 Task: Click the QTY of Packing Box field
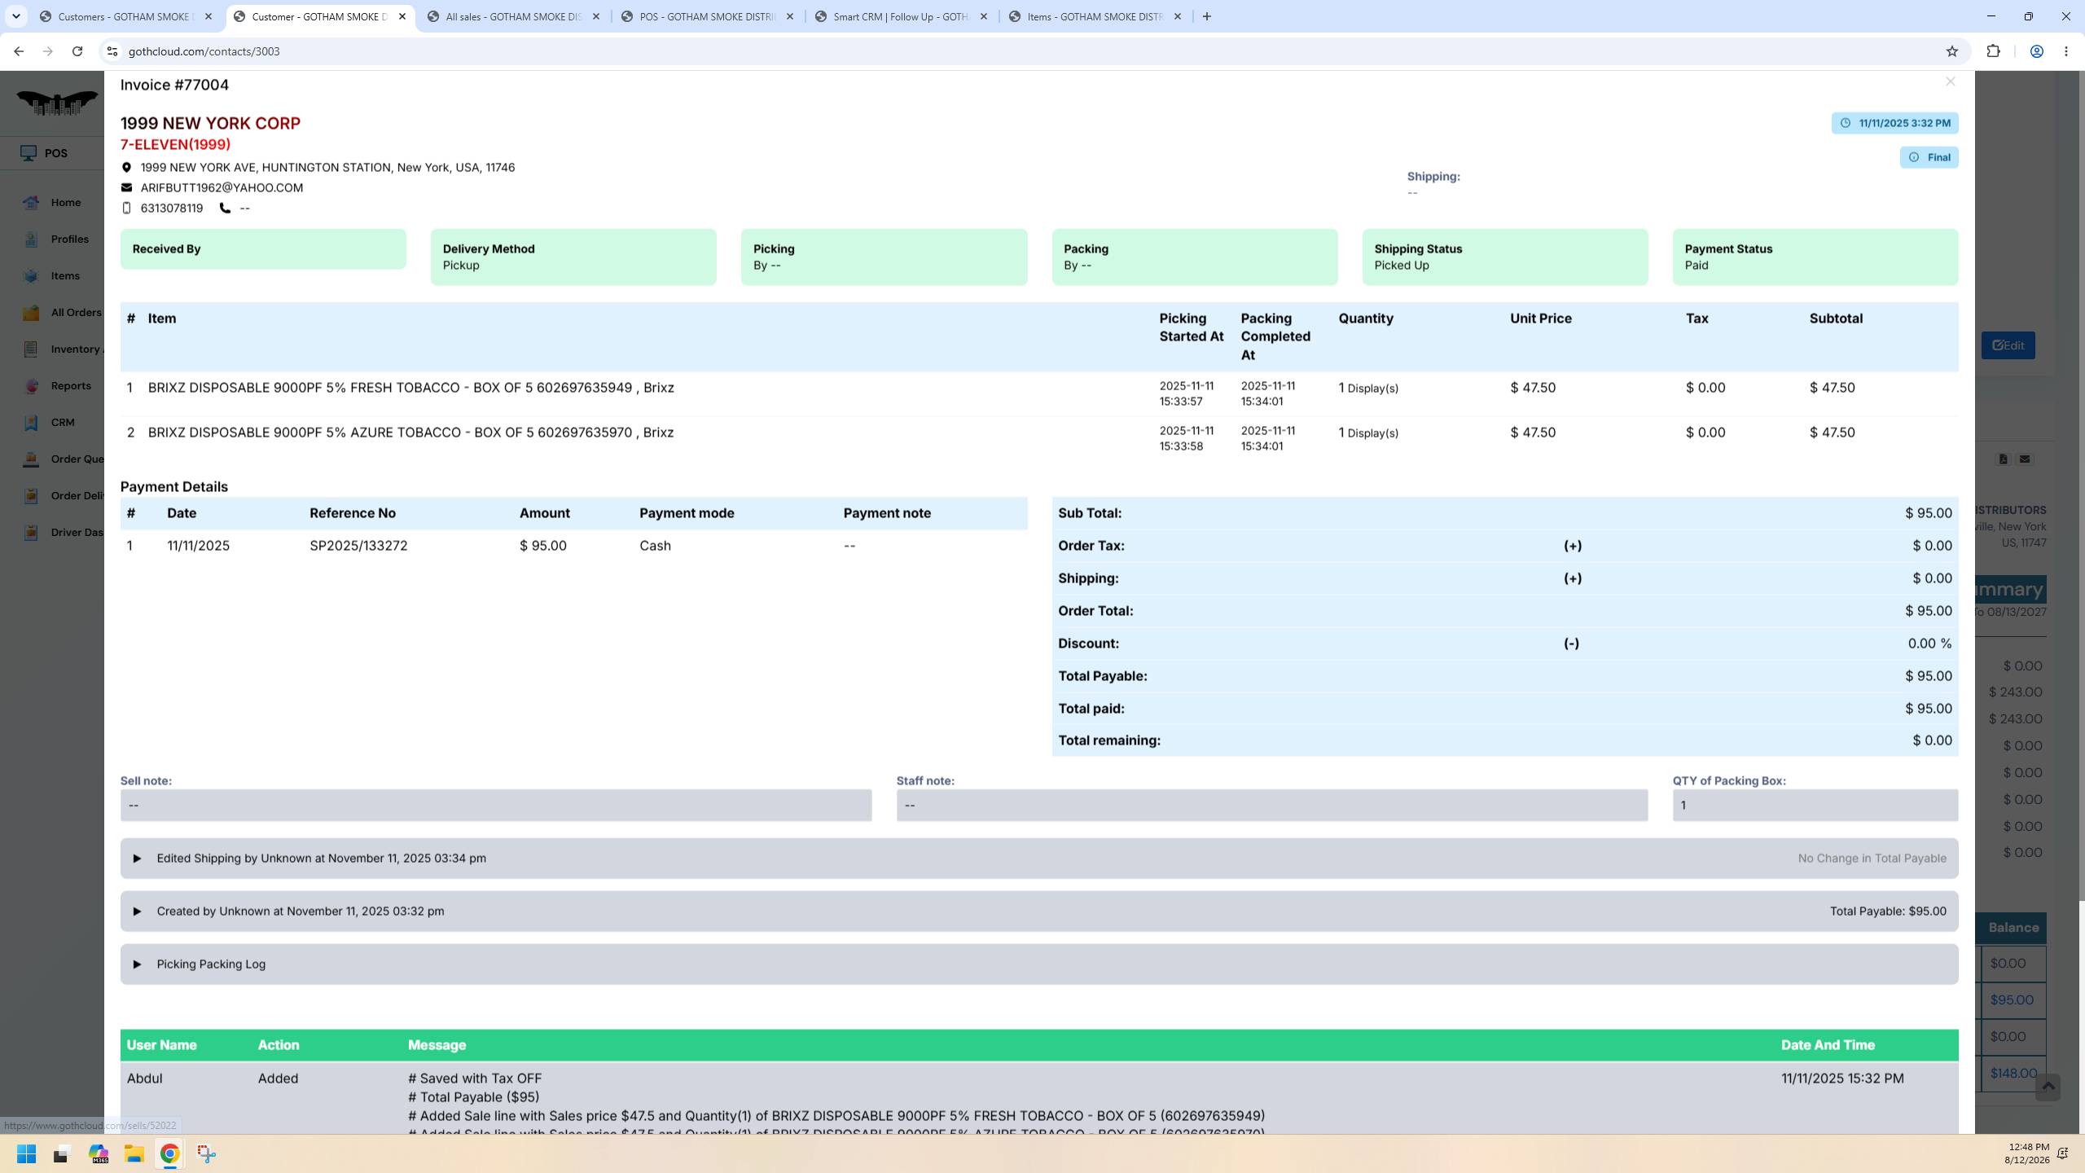tap(1815, 806)
